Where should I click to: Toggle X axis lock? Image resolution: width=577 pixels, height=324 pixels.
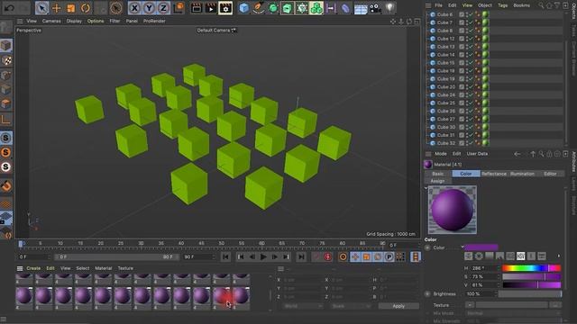click(134, 8)
